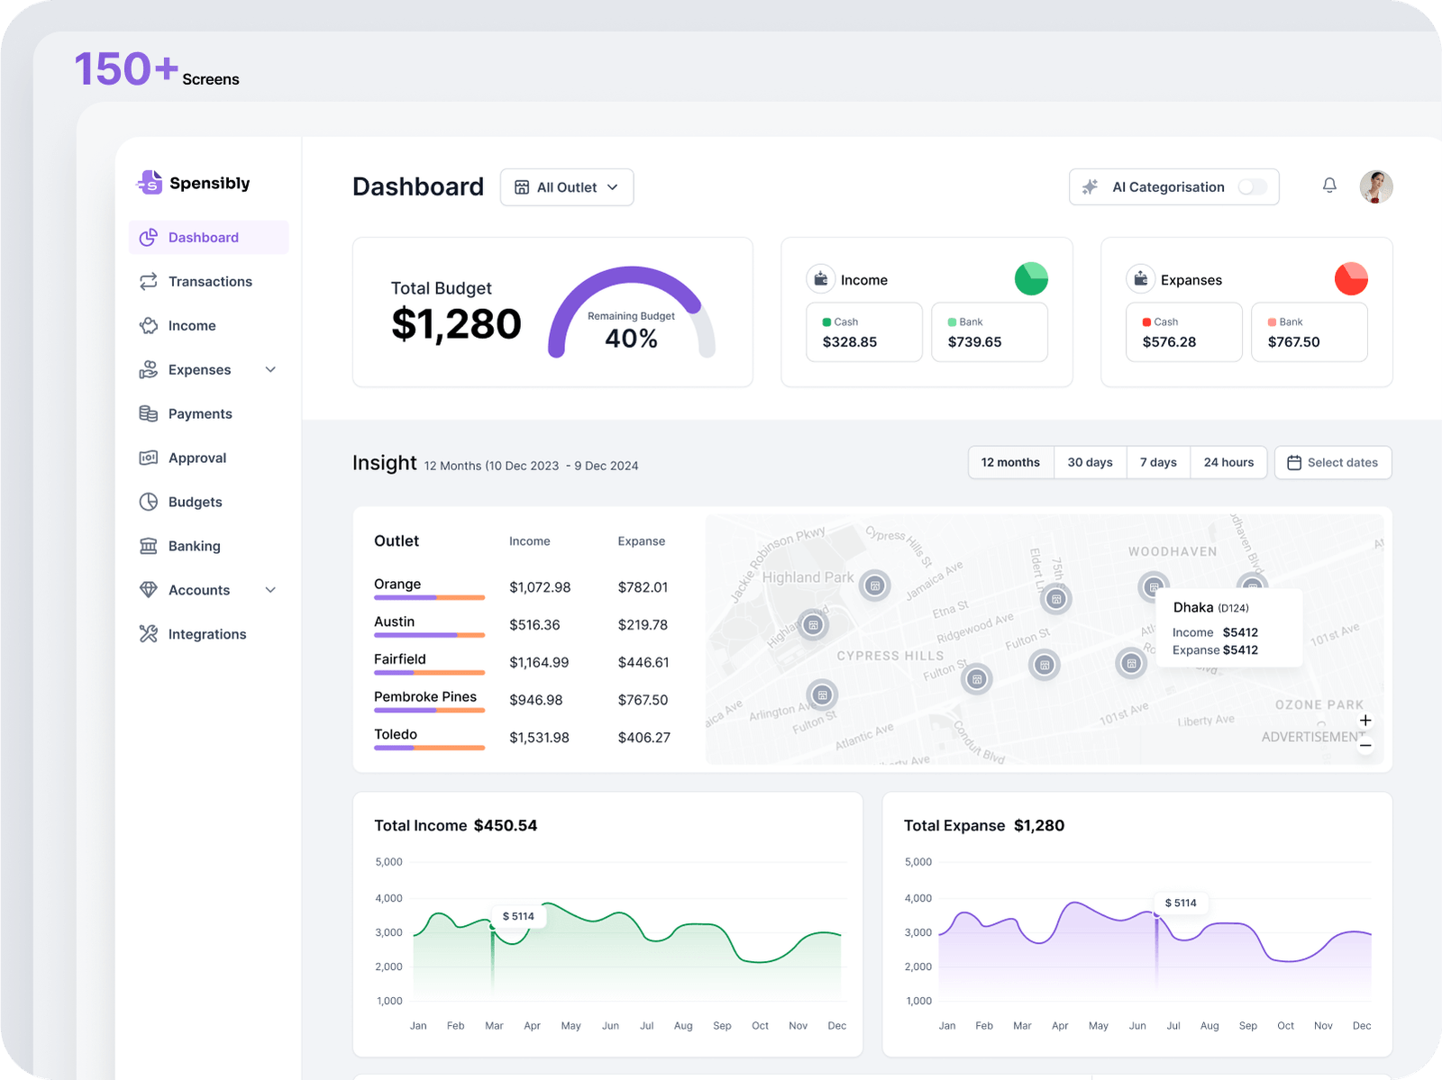
Task: Zoom out on the map with minus
Action: [1365, 745]
